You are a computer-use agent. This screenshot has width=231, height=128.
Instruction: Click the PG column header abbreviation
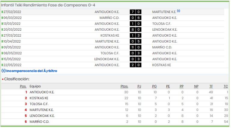coord(154,86)
